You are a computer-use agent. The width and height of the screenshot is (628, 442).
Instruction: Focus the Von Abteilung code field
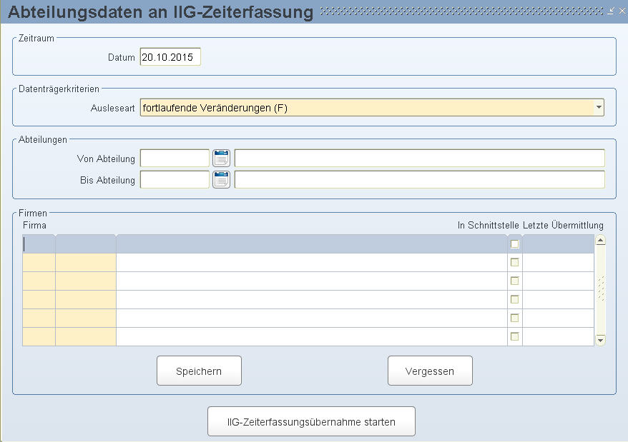coord(175,158)
